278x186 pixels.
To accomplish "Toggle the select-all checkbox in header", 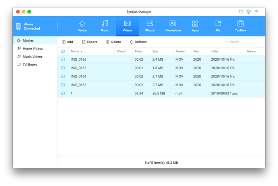I will [x=63, y=51].
